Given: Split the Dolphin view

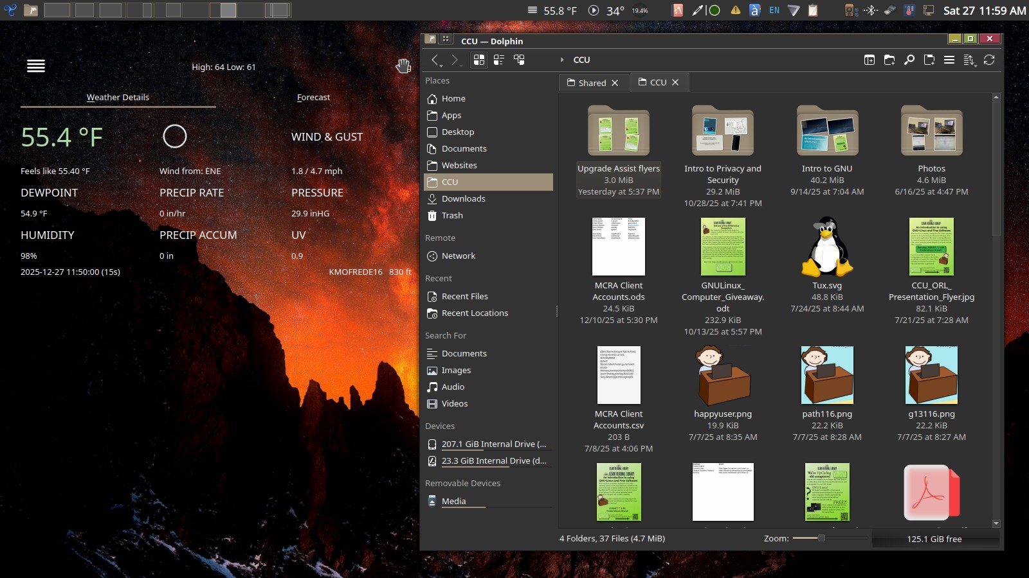Looking at the screenshot, I should coord(870,60).
